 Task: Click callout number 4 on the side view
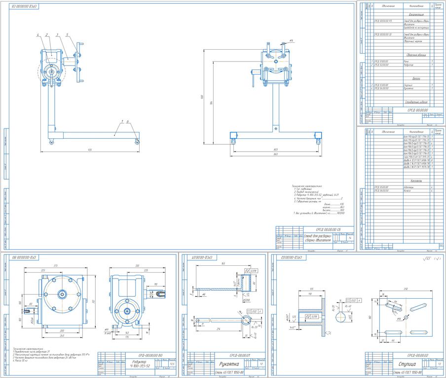pos(37,35)
